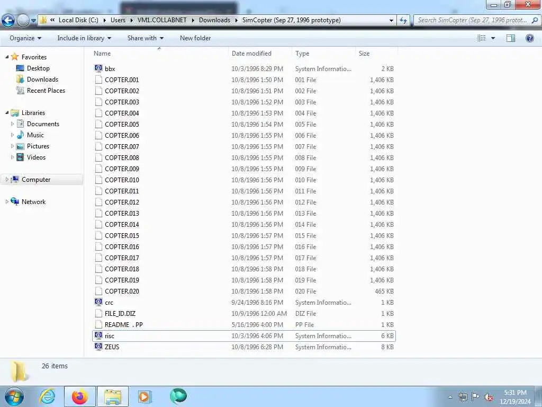Select the COPTER.001 file icon
This screenshot has width=542, height=407.
98,79
